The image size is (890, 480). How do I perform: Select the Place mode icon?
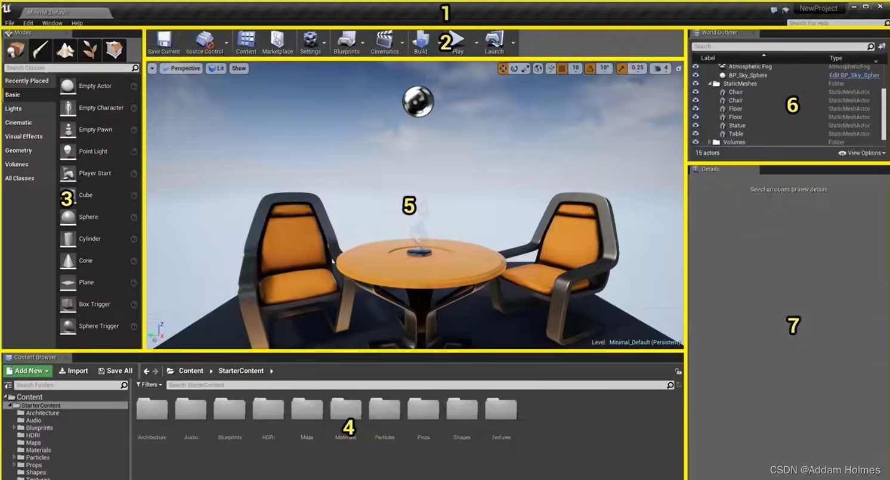(x=16, y=50)
